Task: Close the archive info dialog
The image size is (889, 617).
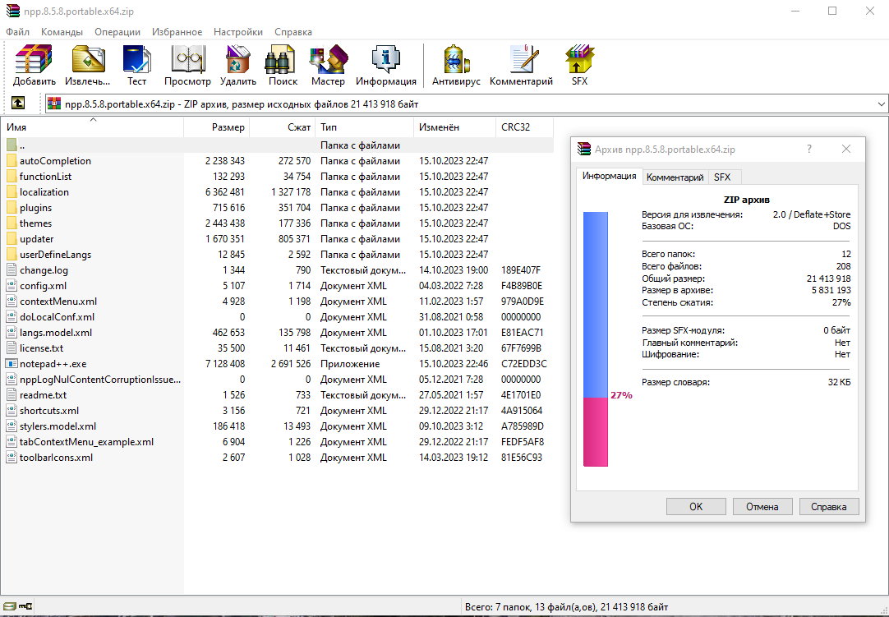Action: 846,150
